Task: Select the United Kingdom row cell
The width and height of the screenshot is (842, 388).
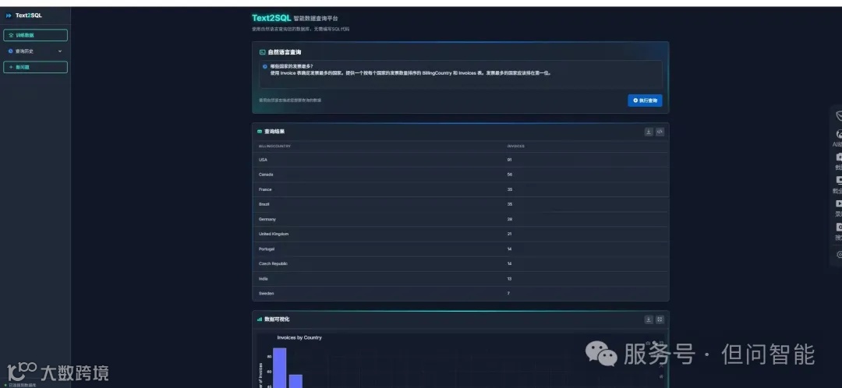Action: pos(273,234)
